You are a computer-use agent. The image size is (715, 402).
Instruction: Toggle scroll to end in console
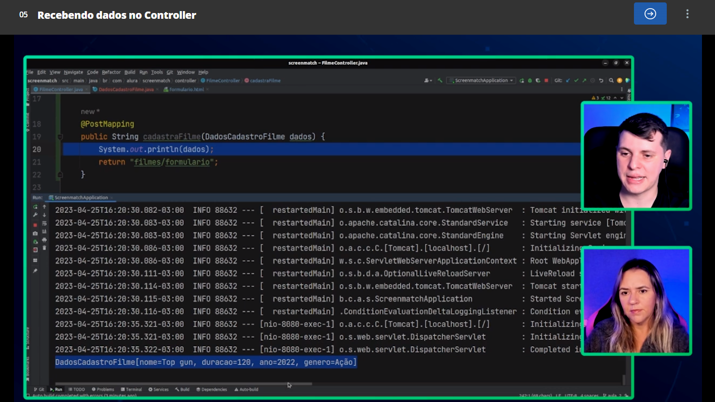44,232
